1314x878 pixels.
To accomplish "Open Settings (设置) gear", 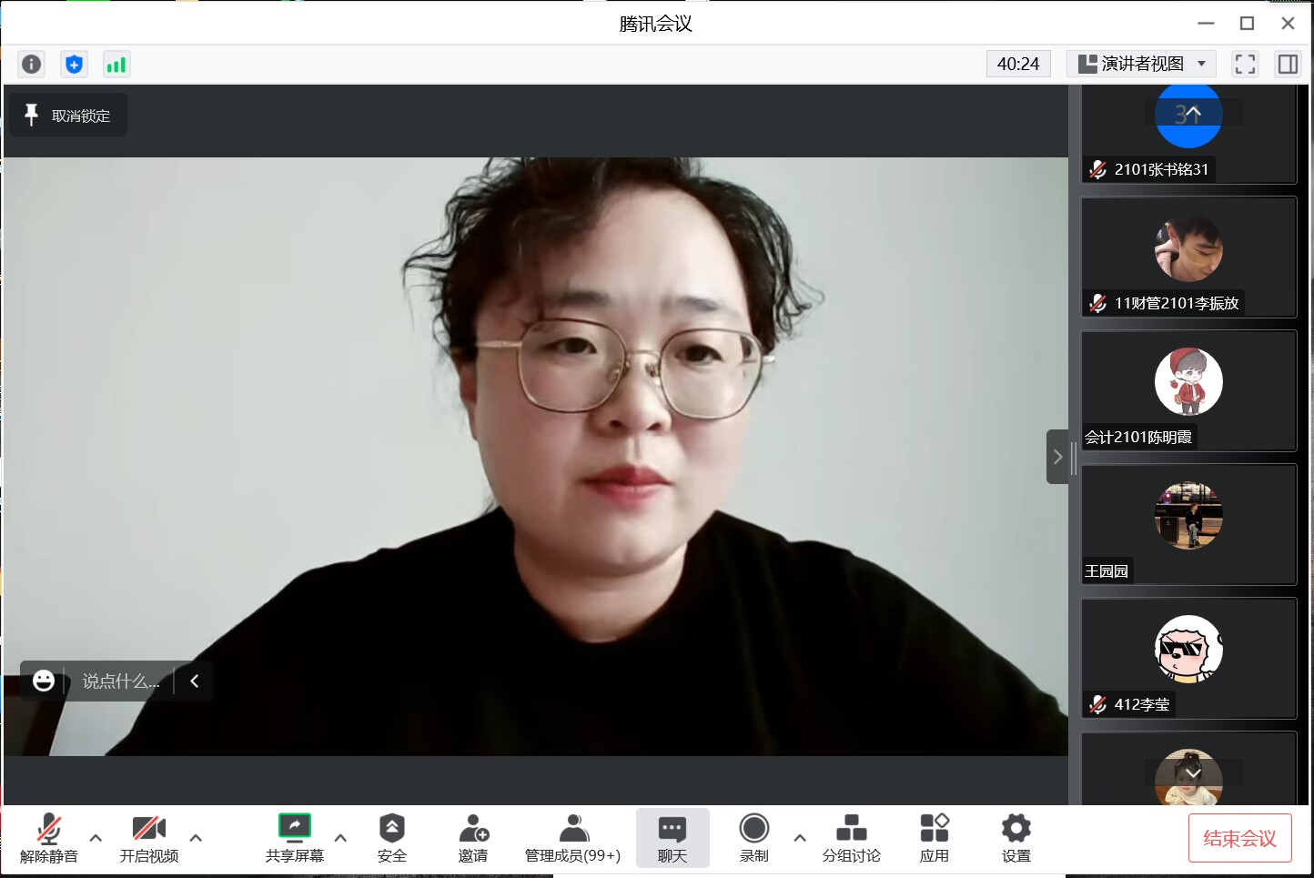I will click(x=1016, y=838).
